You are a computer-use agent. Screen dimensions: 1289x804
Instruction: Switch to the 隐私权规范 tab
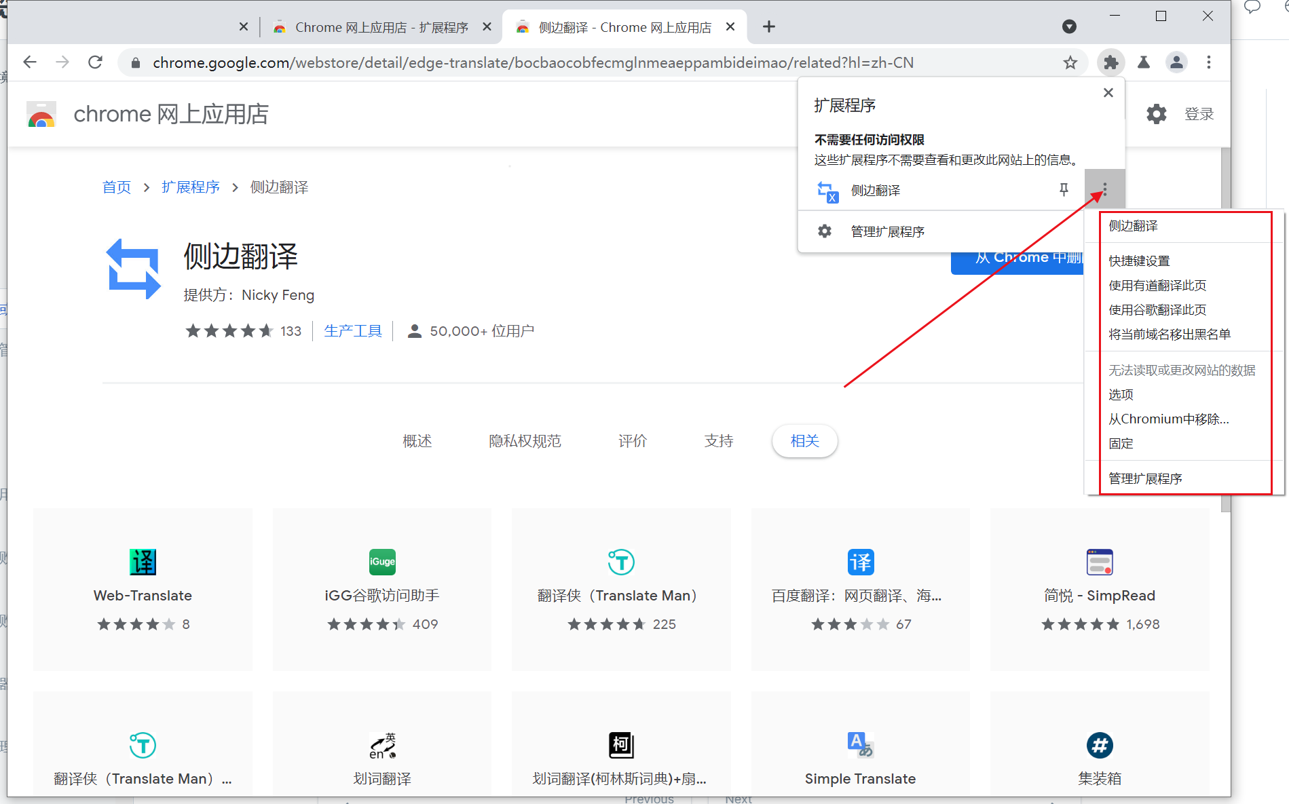[525, 441]
